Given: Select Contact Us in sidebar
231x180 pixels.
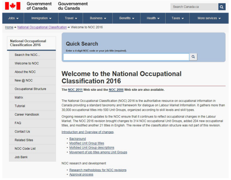Looking at the screenshot, I should [x=33, y=132].
